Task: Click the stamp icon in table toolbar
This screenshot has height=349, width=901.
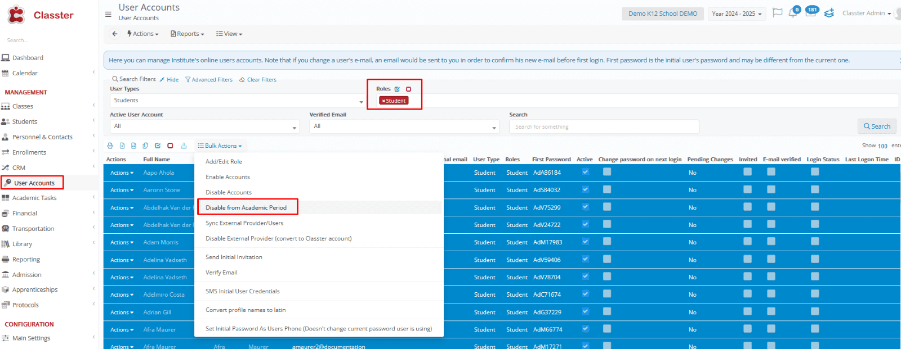Action: 184,146
